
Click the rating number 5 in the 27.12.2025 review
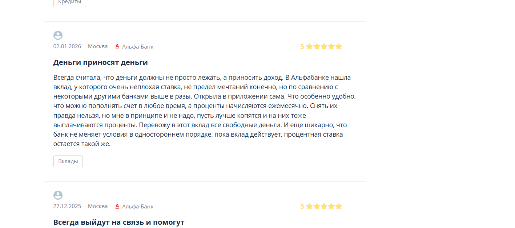[x=302, y=206]
